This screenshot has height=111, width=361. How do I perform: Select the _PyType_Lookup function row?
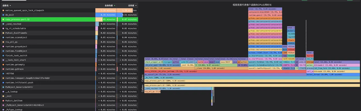[x=69, y=109]
